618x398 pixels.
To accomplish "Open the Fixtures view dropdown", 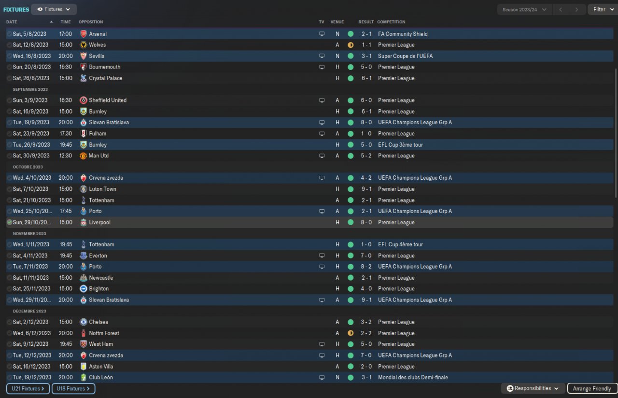I will (54, 9).
